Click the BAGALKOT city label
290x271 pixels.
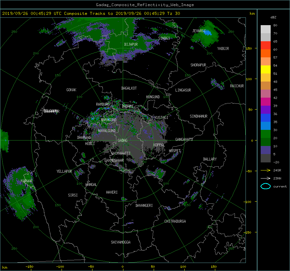tap(129, 88)
